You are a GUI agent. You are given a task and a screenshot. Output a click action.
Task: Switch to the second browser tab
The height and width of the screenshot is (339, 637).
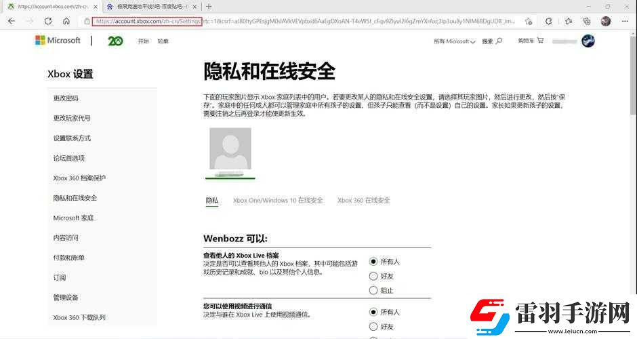[x=152, y=7]
